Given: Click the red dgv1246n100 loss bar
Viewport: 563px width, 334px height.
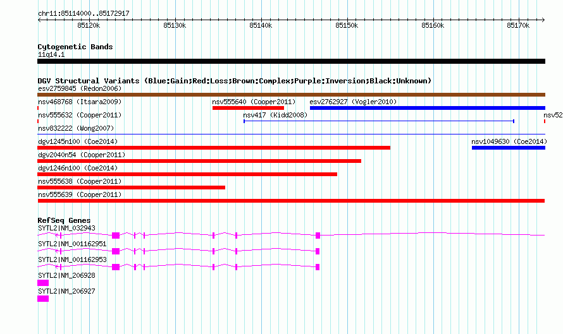Looking at the screenshot, I should (x=187, y=174).
